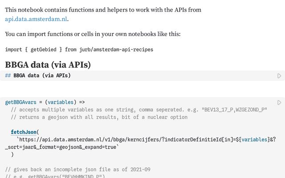Click inside the markdown cell editor text

tap(42, 76)
